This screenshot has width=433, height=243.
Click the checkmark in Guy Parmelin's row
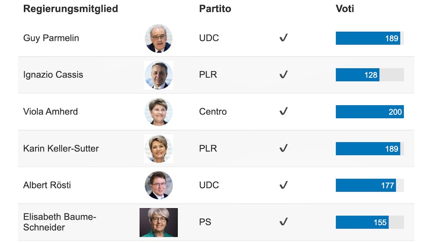point(284,38)
